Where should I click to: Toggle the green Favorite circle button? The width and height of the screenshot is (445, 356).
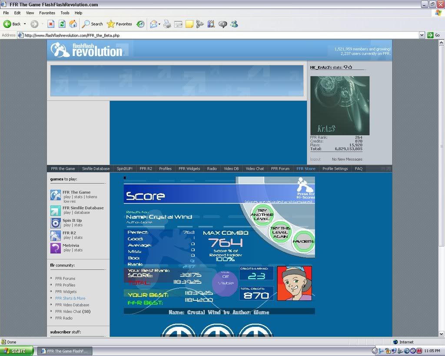(303, 242)
